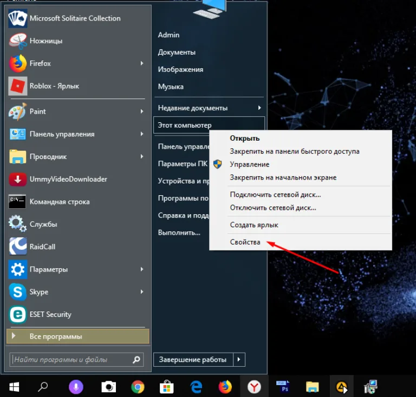Open the Roblox - Ярлык icon

point(17,86)
